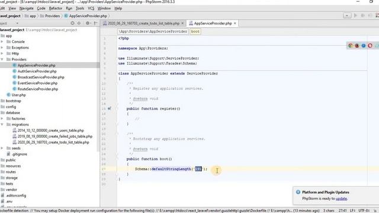379x213 pixels.
Task: Select the .editorconfig file
Action: [x=16, y=196]
